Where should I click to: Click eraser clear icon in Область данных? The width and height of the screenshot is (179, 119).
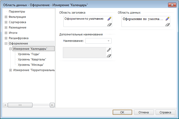click(x=167, y=24)
